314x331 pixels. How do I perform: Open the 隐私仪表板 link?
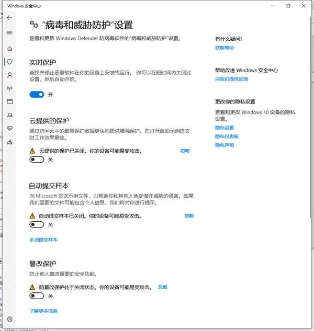tap(227, 136)
